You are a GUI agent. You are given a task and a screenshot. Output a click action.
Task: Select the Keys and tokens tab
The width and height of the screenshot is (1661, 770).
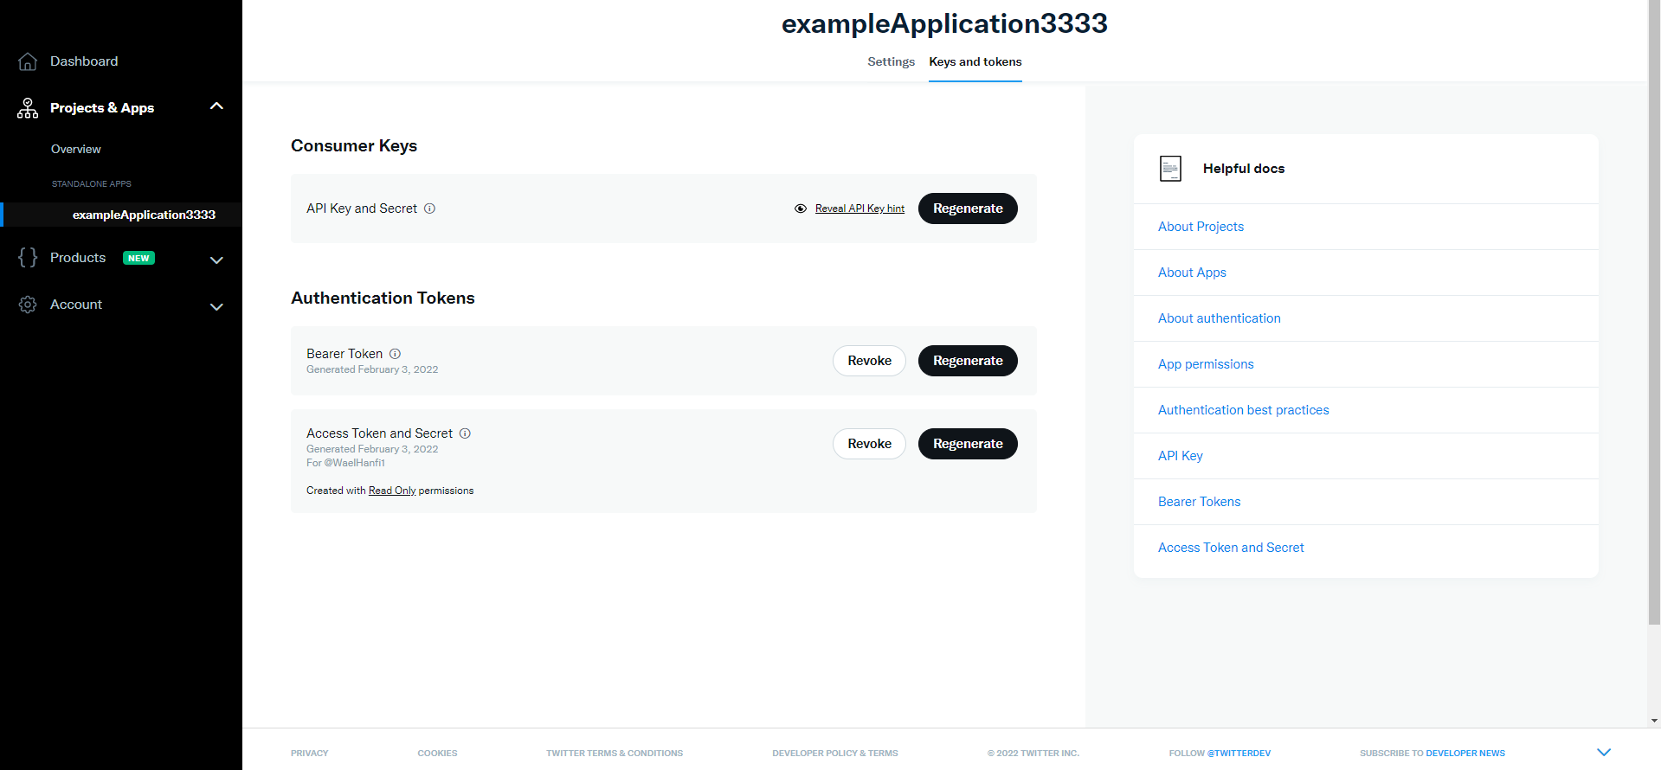(975, 61)
